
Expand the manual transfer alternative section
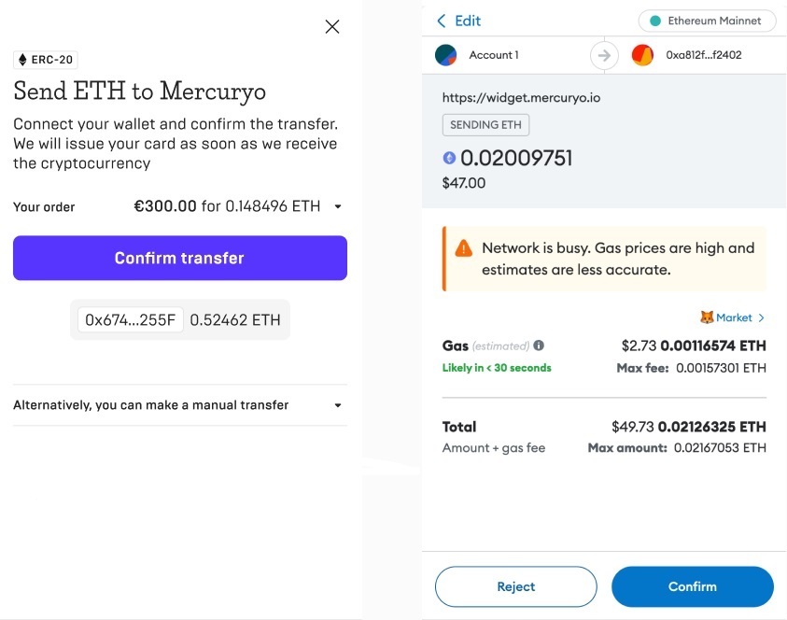point(338,405)
